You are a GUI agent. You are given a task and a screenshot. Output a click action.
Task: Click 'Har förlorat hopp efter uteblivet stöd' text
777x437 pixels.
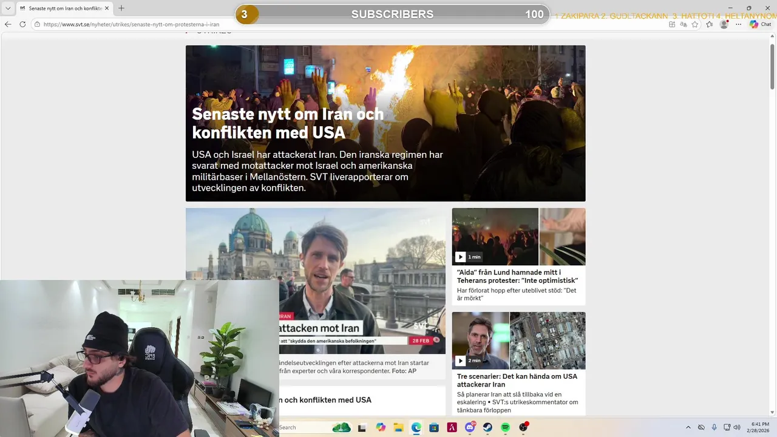517,294
